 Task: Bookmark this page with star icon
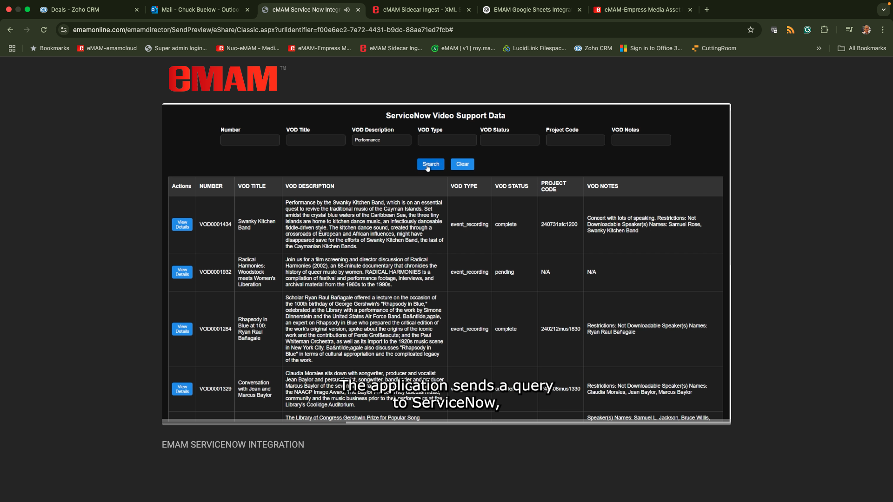751,30
